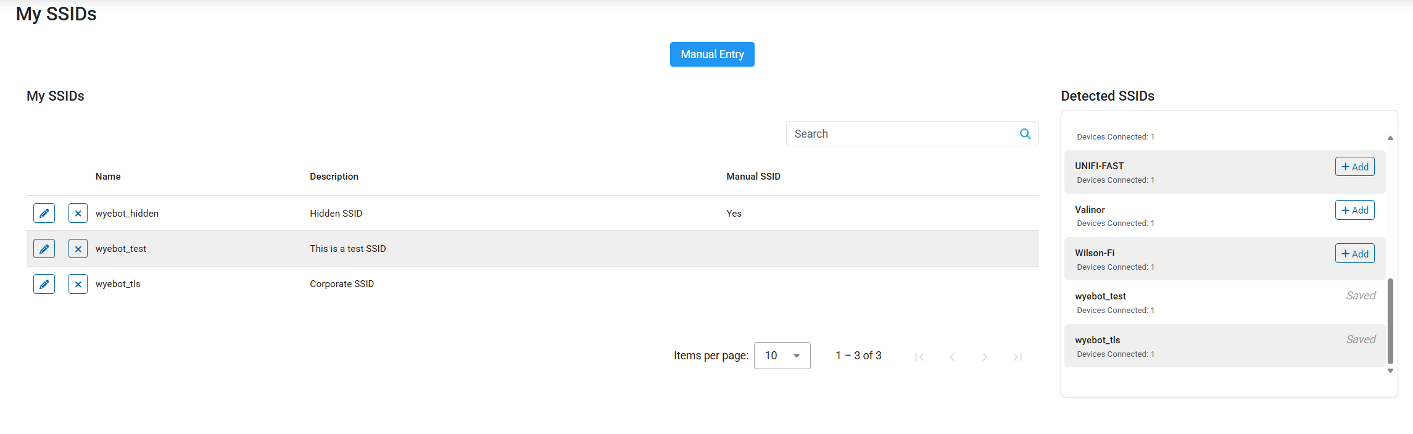
Task: Click the search magnifier icon
Action: pos(1025,134)
